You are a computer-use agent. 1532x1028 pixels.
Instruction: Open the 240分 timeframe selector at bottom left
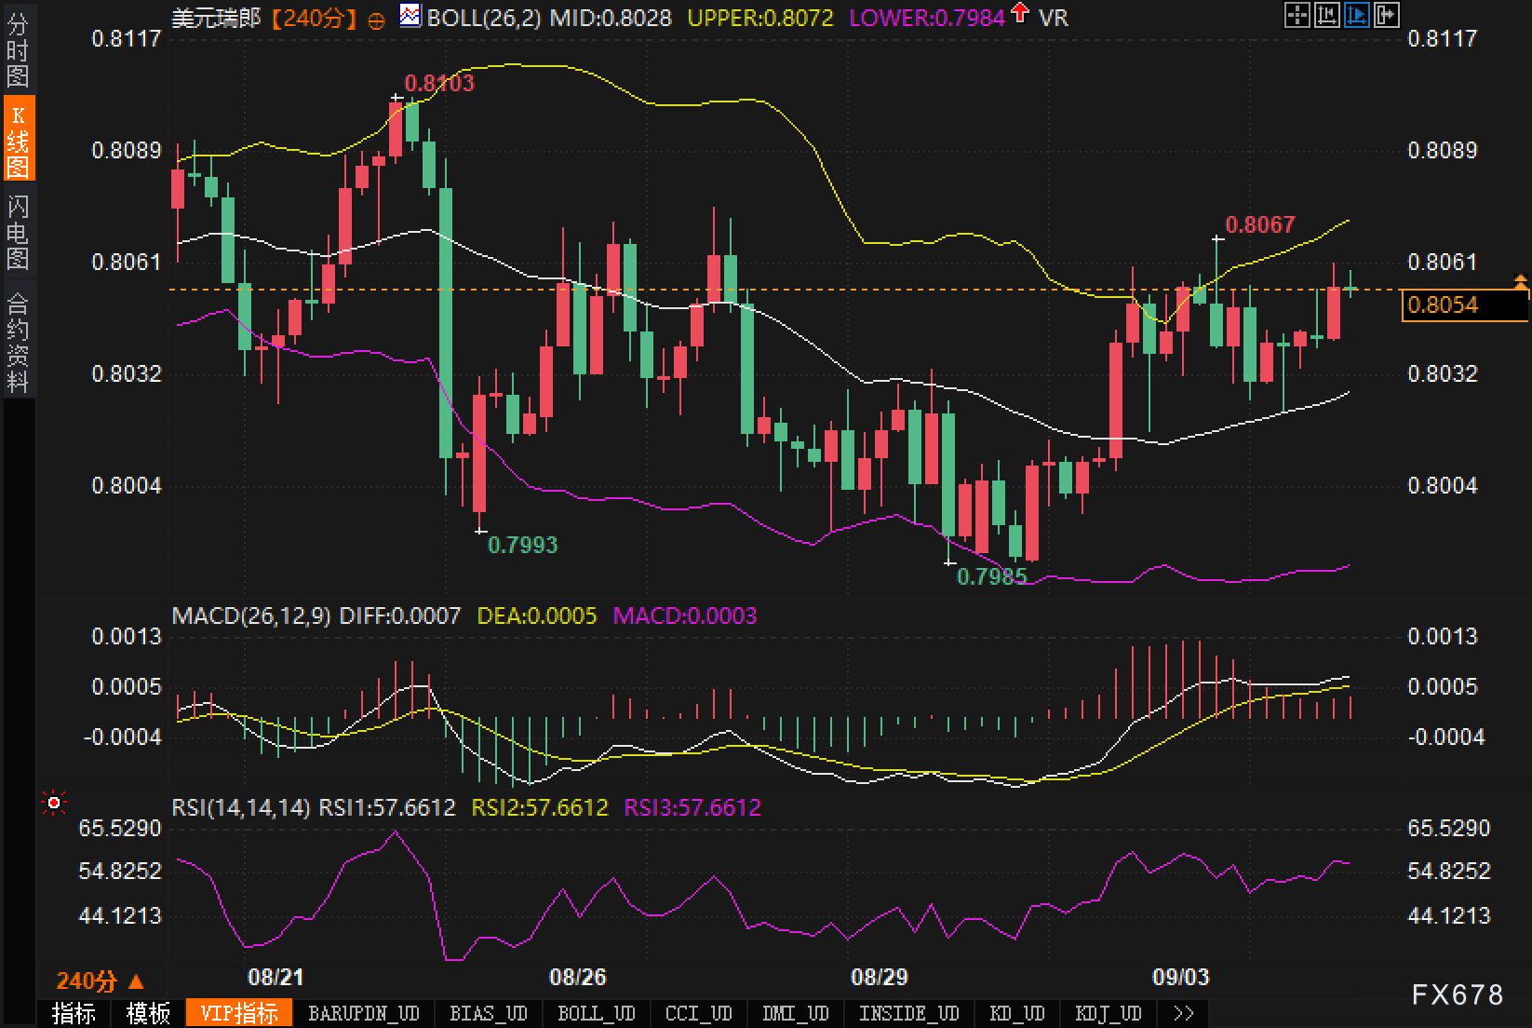coord(99,981)
